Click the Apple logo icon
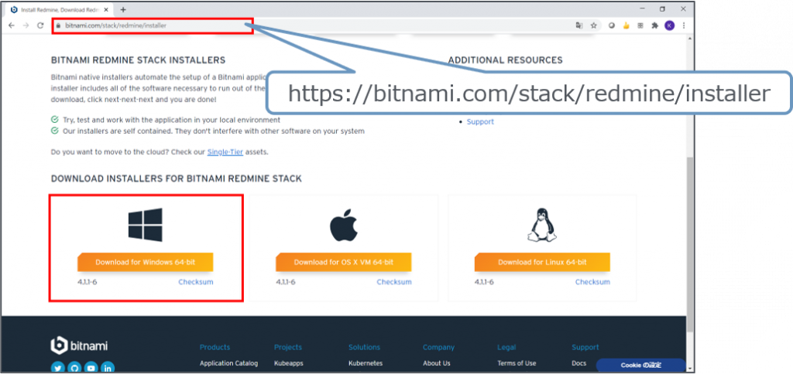This screenshot has width=793, height=374. coord(344,227)
